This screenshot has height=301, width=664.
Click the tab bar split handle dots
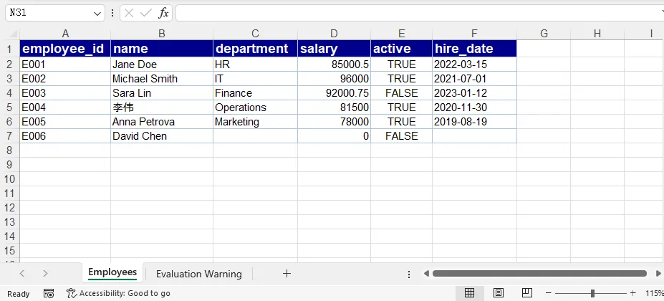[x=409, y=274]
